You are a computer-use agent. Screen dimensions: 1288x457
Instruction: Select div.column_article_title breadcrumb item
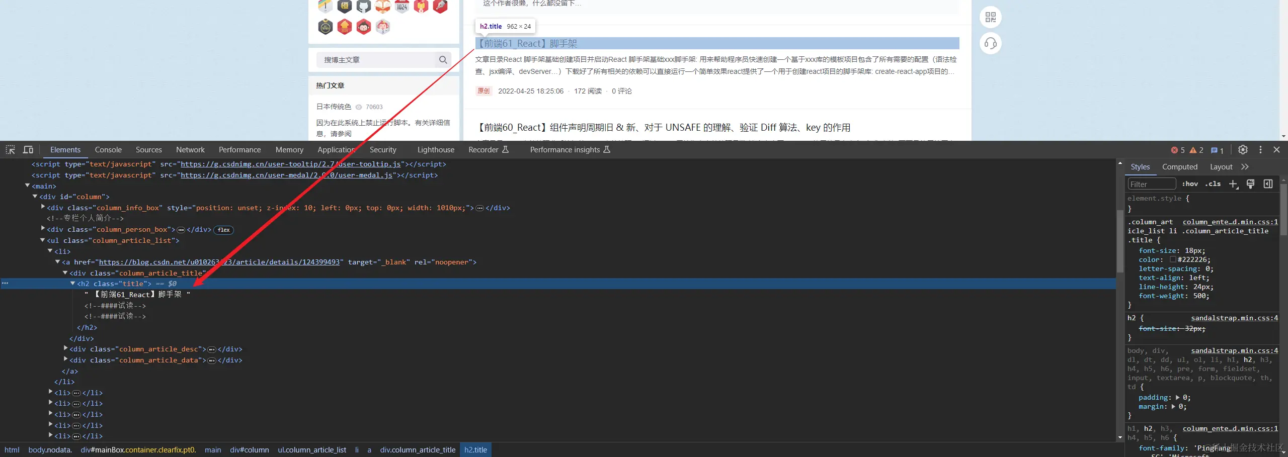coord(418,450)
